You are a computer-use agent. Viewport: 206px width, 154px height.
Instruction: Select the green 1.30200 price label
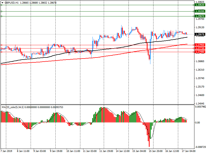200,11
